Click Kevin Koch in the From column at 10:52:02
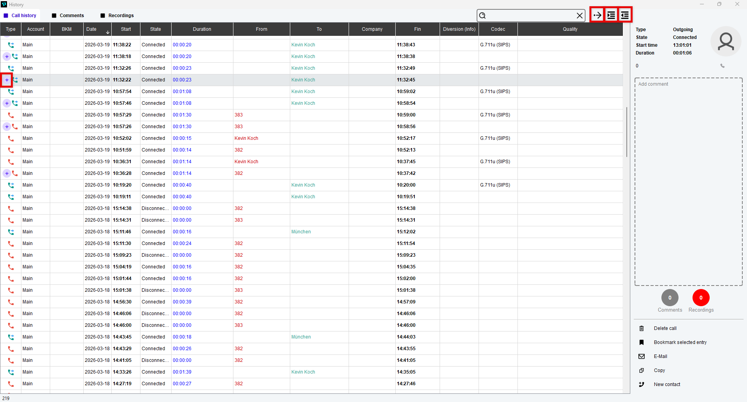This screenshot has height=402, width=747. pyautogui.click(x=246, y=138)
